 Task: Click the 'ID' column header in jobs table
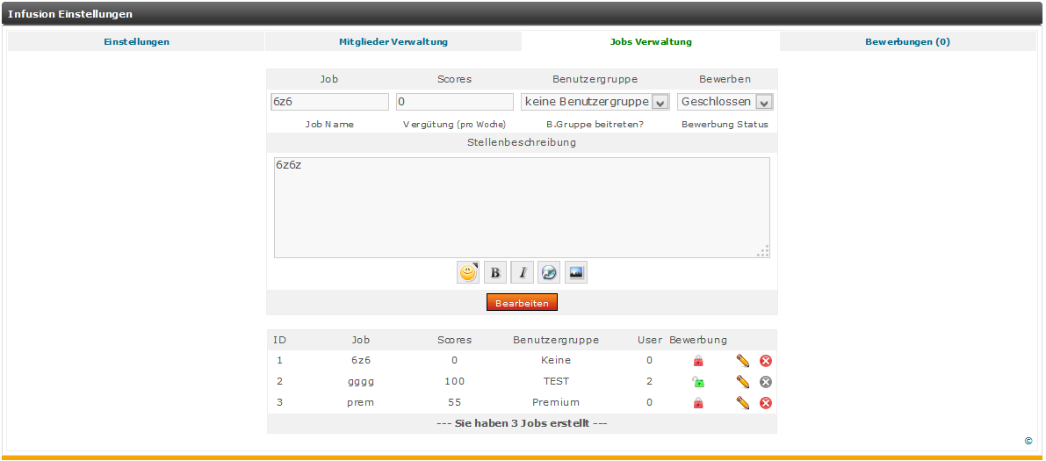(279, 340)
